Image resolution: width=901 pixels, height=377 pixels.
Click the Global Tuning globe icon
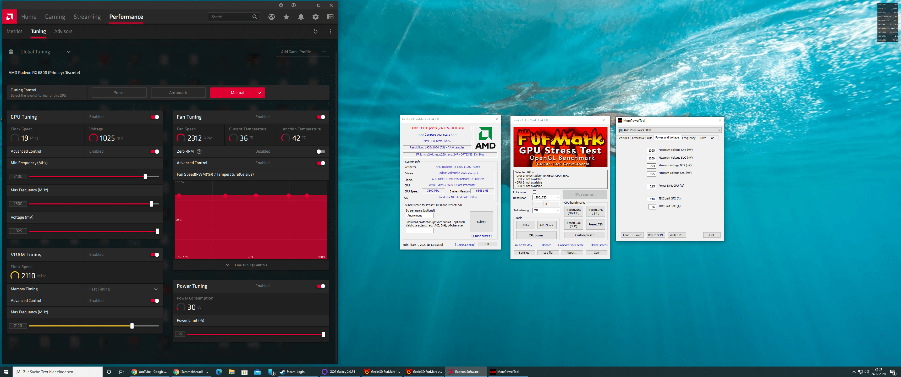click(x=11, y=52)
